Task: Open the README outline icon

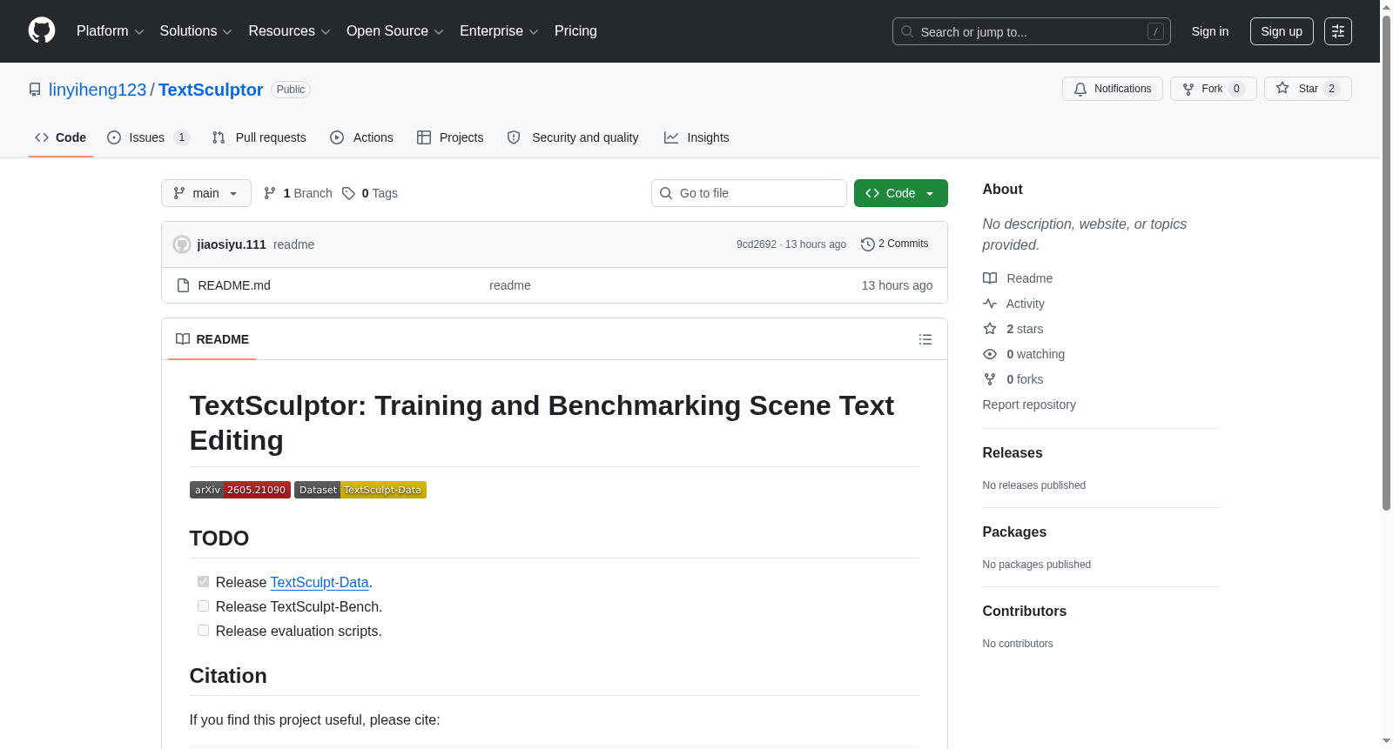Action: tap(925, 339)
